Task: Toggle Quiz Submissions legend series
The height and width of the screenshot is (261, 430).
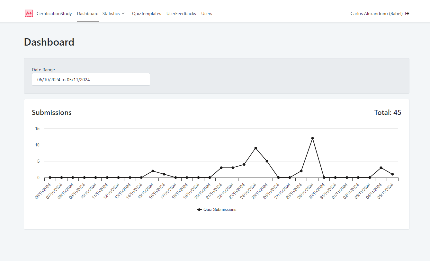Action: click(x=220, y=210)
